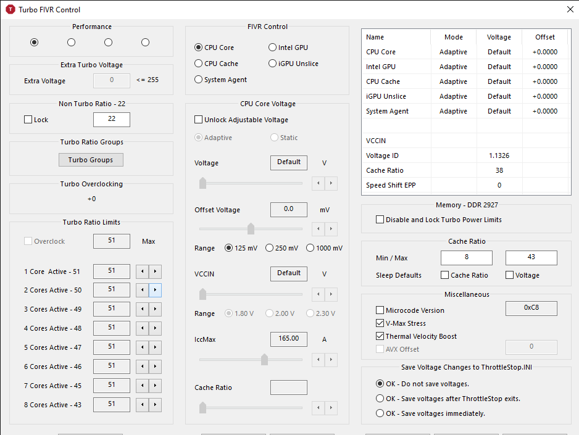Click left arrow under IccMax slider
The height and width of the screenshot is (435, 579).
pos(319,360)
